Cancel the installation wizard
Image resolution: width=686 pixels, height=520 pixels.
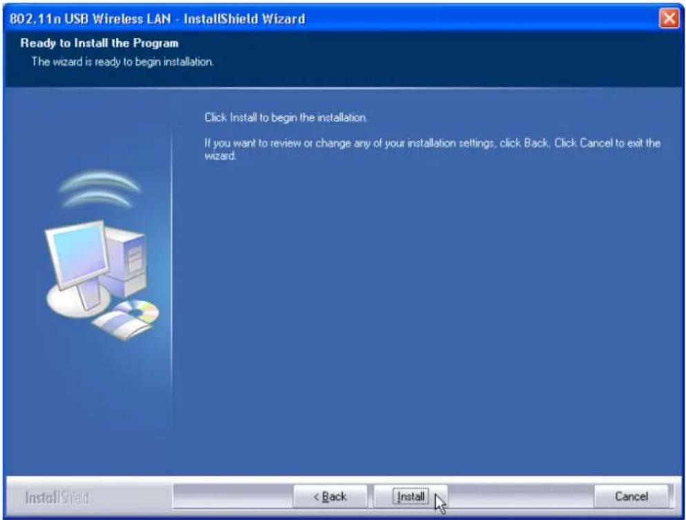point(631,497)
